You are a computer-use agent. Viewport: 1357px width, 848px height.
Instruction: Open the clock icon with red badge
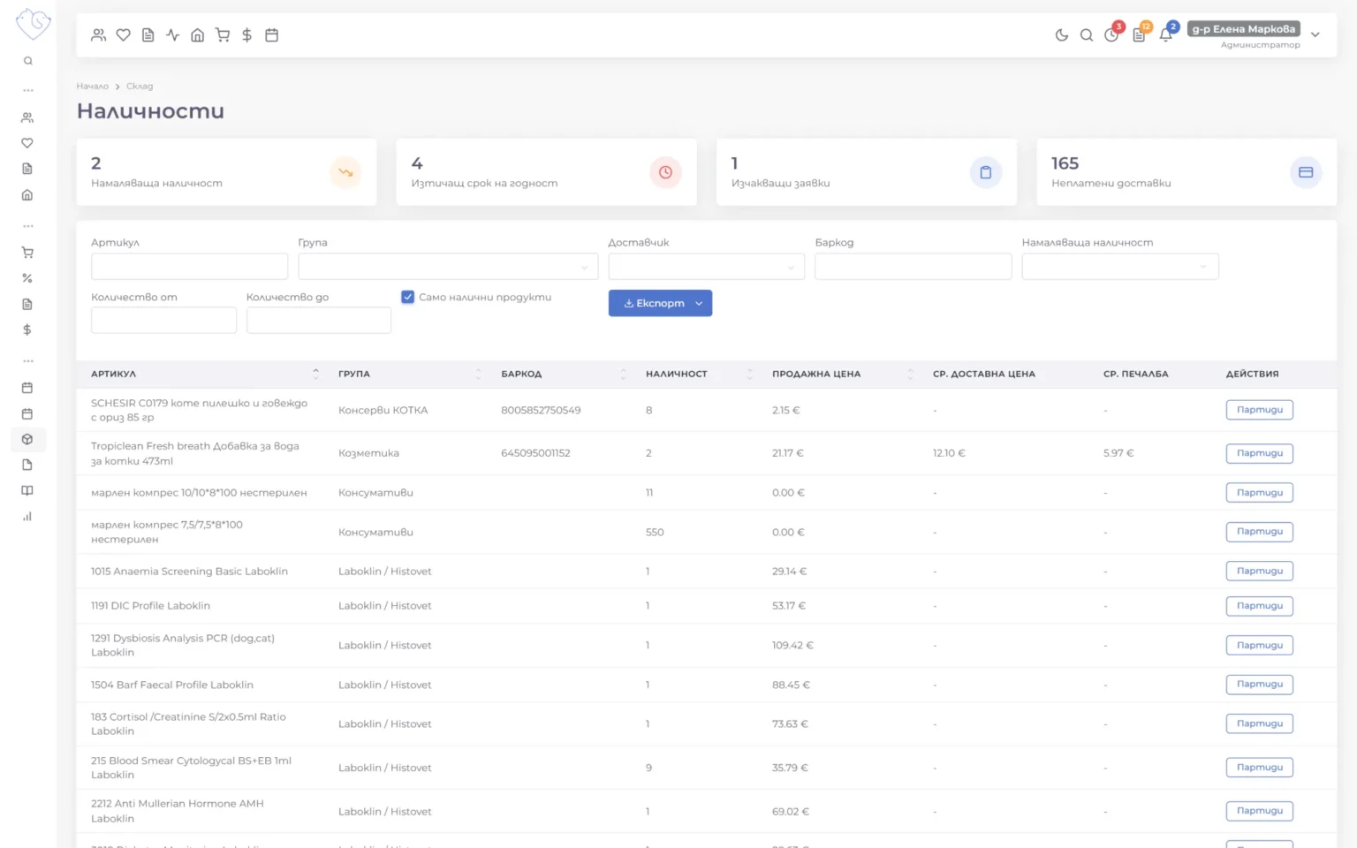[1111, 35]
